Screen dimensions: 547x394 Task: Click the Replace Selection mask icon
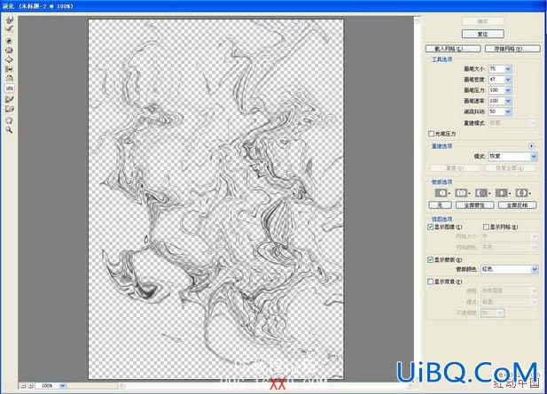pos(442,193)
